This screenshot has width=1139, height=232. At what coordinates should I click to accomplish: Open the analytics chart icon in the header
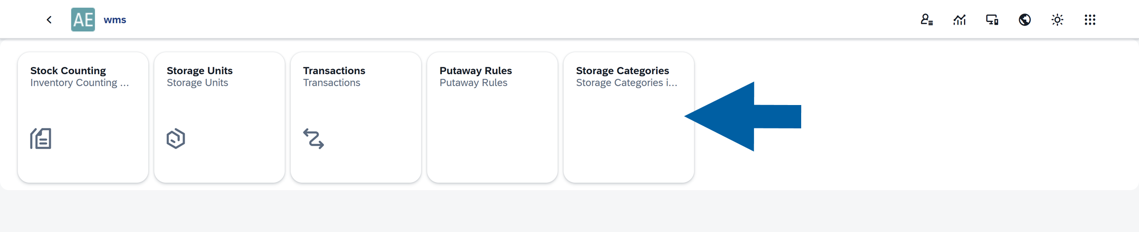959,20
